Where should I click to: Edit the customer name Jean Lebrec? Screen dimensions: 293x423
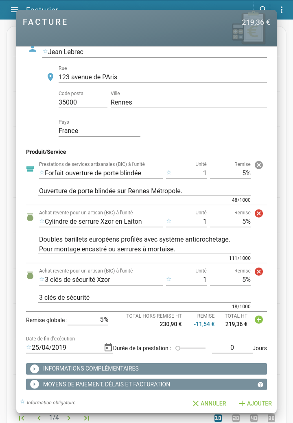tap(155, 52)
